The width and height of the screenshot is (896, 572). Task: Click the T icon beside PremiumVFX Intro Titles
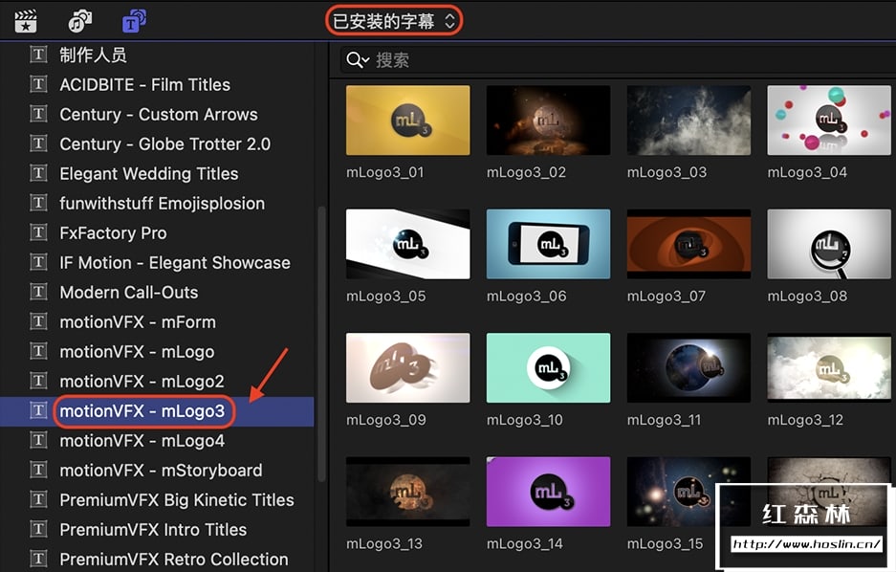coord(38,529)
